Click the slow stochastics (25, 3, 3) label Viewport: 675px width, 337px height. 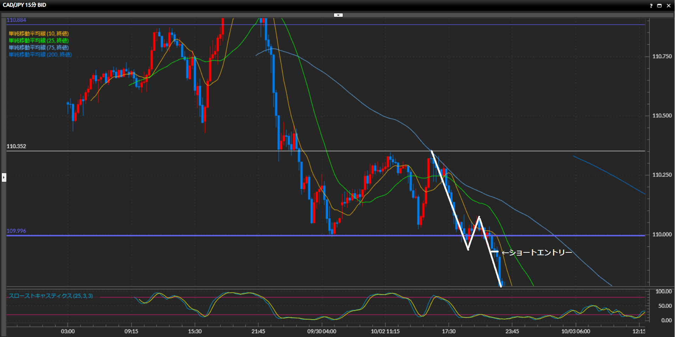click(51, 296)
